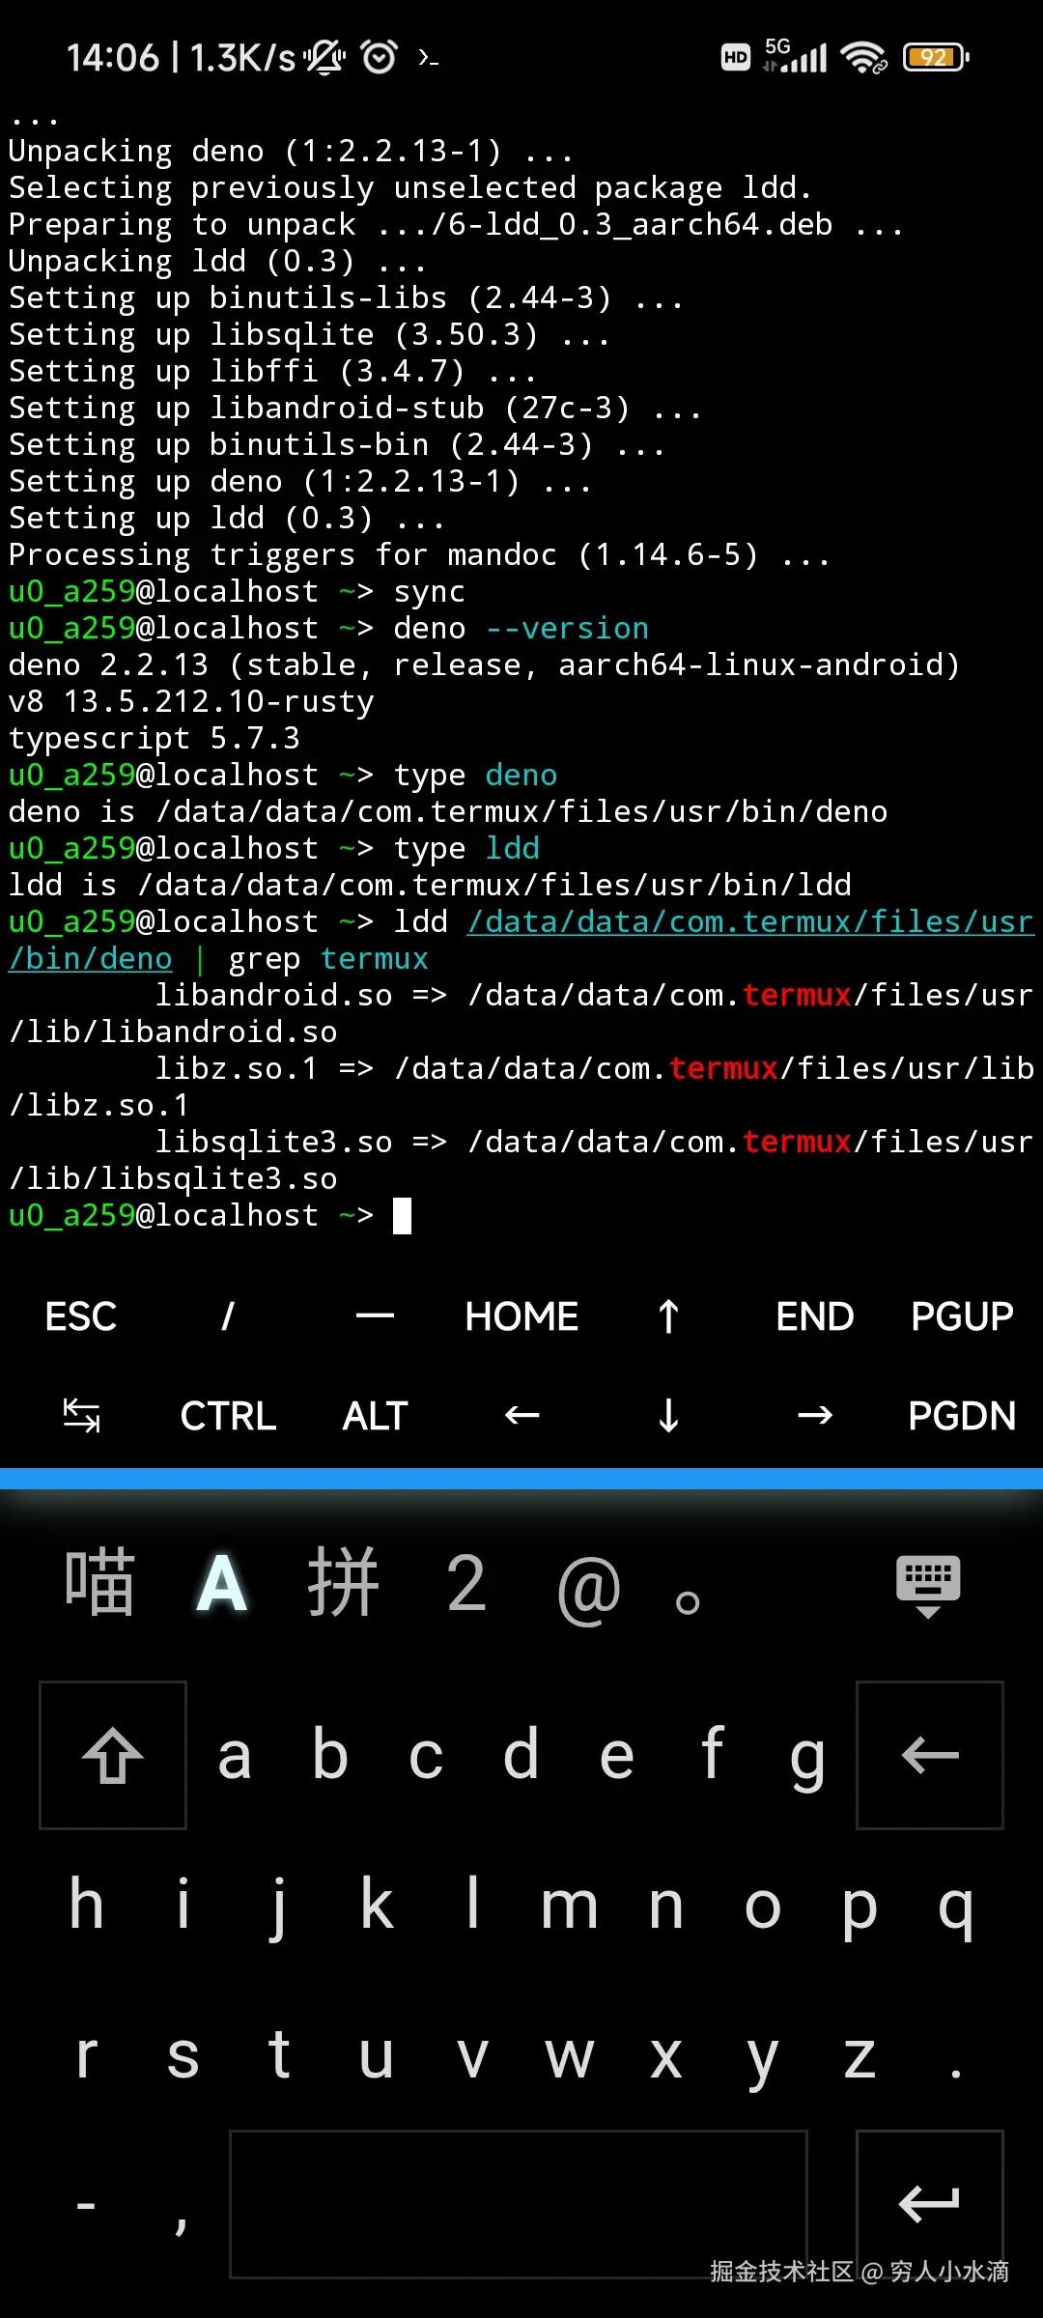This screenshot has width=1043, height=2318.
Task: Tap the down arrow extra key
Action: tap(668, 1416)
